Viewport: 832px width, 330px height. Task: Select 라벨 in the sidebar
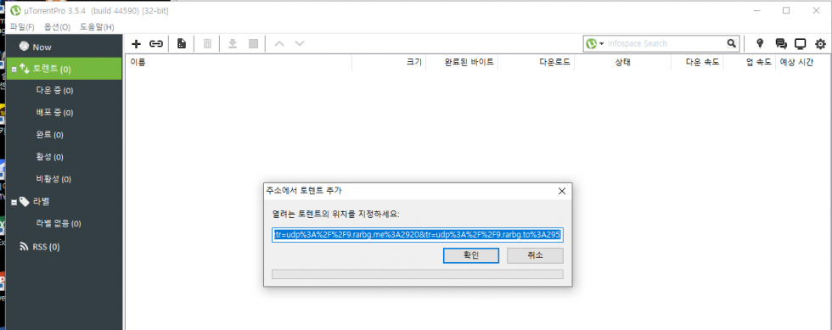(42, 201)
